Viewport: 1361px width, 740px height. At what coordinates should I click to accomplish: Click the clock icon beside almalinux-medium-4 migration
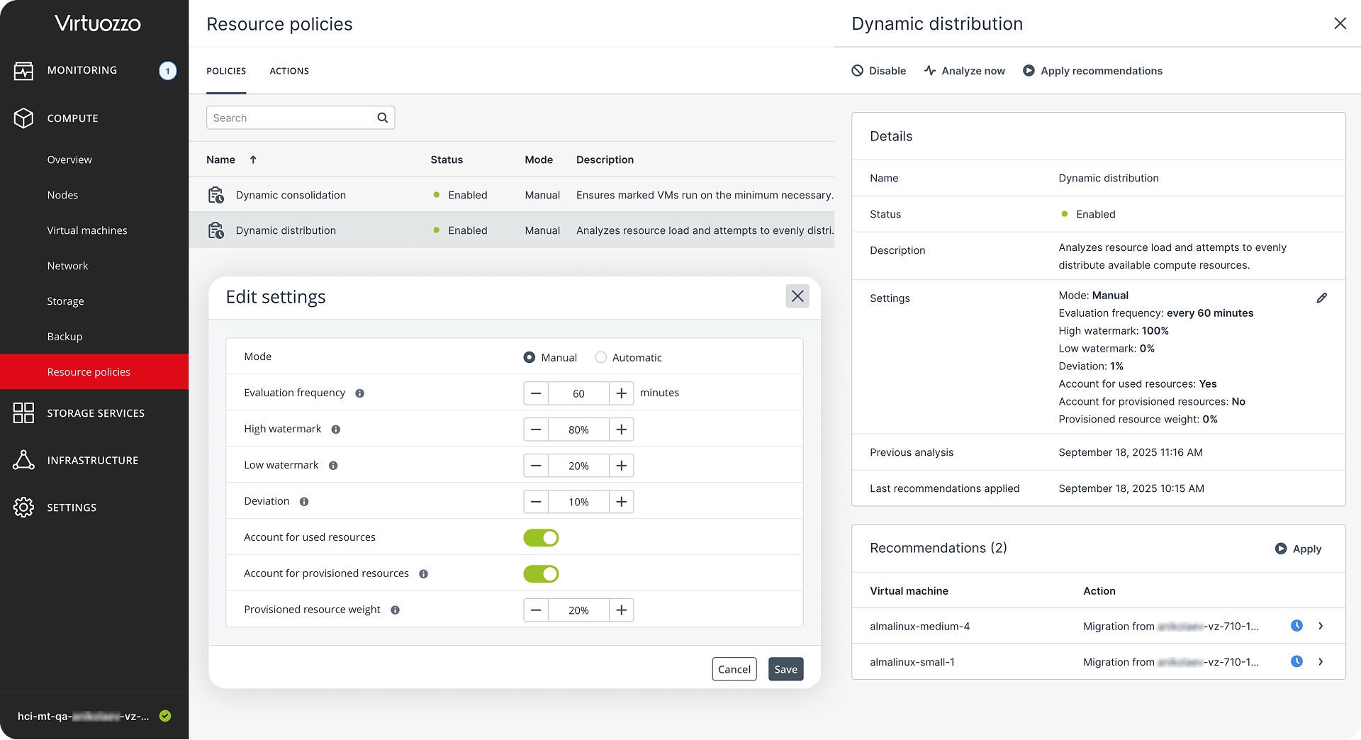(1296, 625)
